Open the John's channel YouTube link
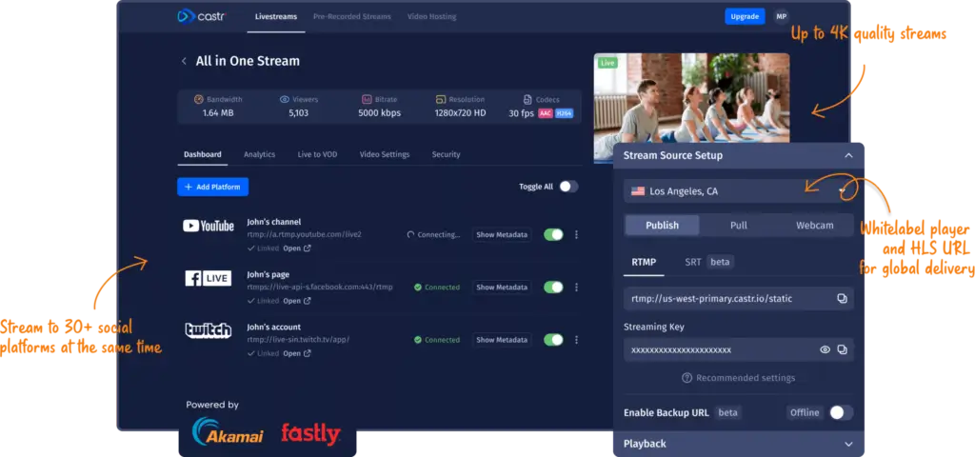The height and width of the screenshot is (457, 975). (297, 248)
